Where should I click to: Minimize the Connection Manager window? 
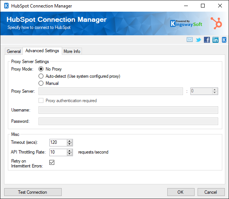[x=186, y=6]
